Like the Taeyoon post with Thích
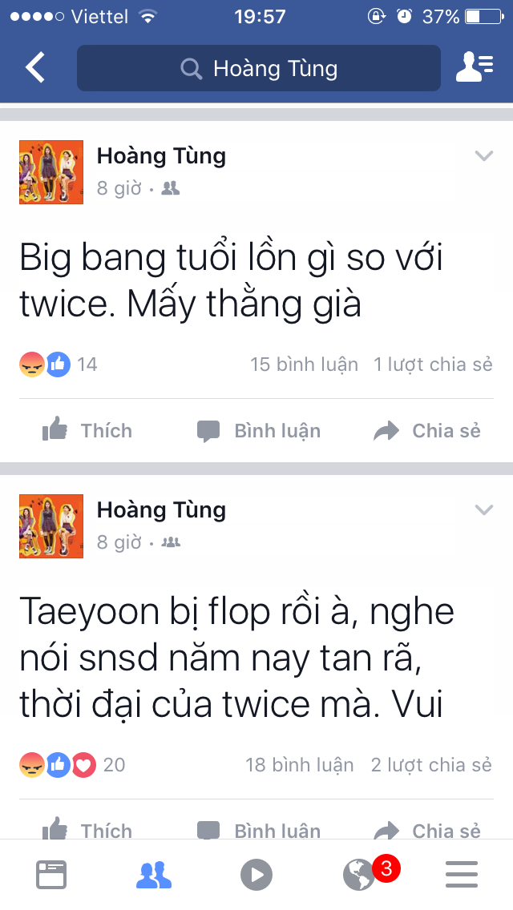Image resolution: width=513 pixels, height=910 pixels. 87,829
